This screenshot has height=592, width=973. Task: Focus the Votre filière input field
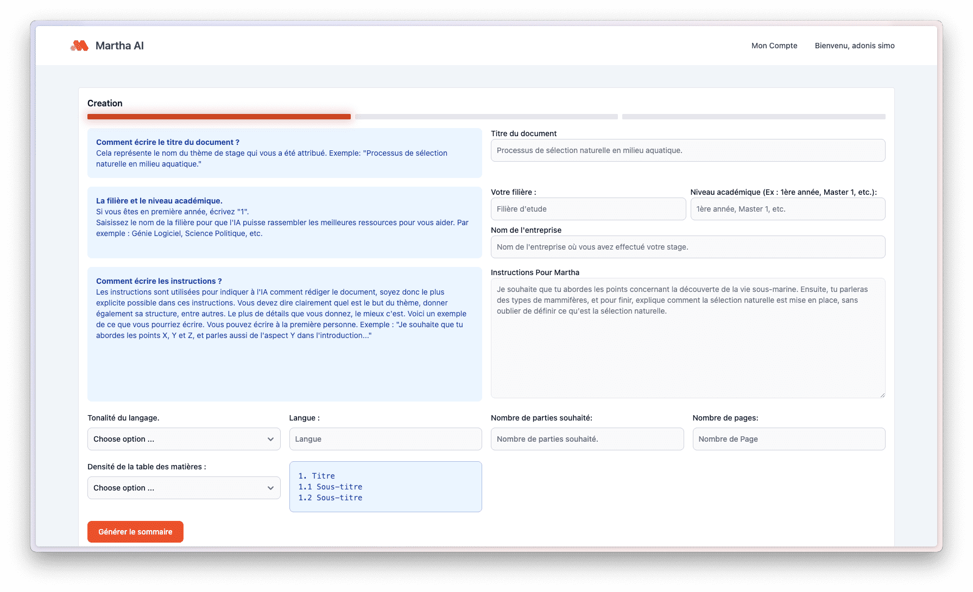[x=588, y=209]
